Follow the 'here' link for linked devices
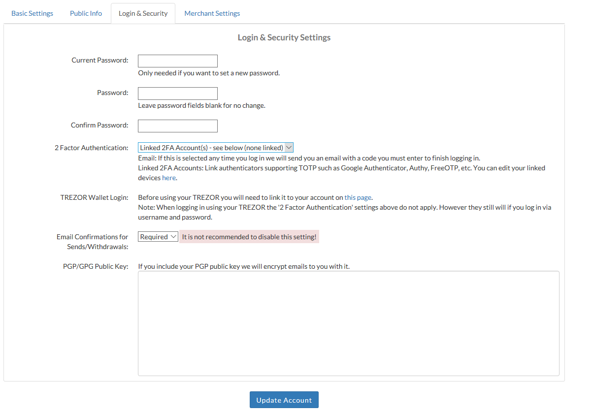The image size is (593, 413). click(x=168, y=178)
